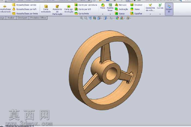Click the Inclinação draft icon
This screenshot has height=127, width=191.
pyautogui.click(x=117, y=9)
